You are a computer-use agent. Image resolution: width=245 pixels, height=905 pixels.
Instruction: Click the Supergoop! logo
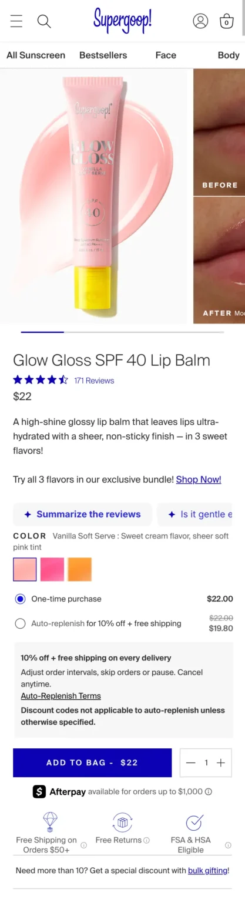pyautogui.click(x=122, y=19)
